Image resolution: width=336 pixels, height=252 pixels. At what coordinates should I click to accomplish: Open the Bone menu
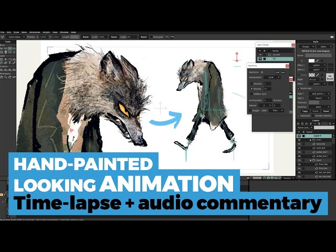[x=24, y=33]
